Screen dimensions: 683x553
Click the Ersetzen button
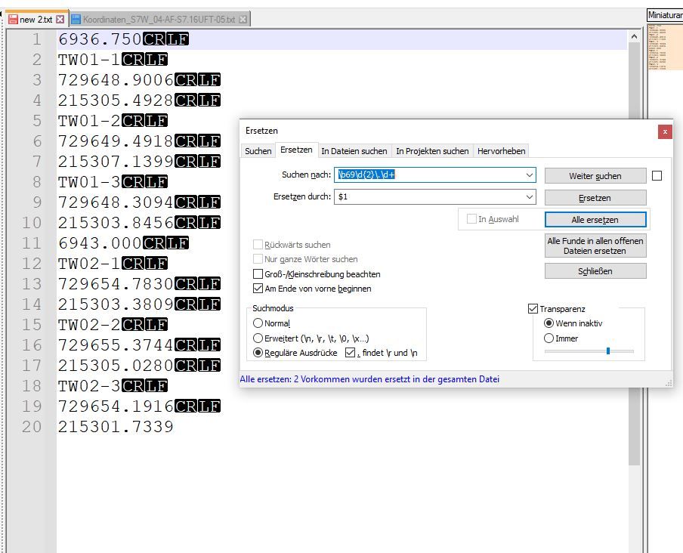click(x=595, y=198)
